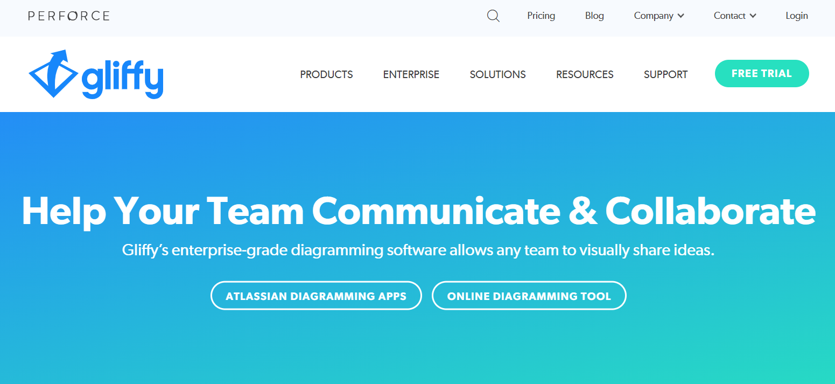Open the Login link
The height and width of the screenshot is (384, 835).
[x=797, y=16]
